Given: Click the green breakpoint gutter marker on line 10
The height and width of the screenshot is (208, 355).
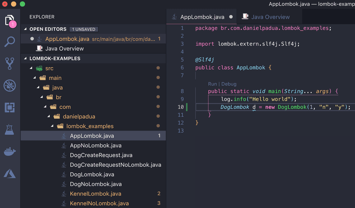Looking at the screenshot, I should click(x=186, y=107).
